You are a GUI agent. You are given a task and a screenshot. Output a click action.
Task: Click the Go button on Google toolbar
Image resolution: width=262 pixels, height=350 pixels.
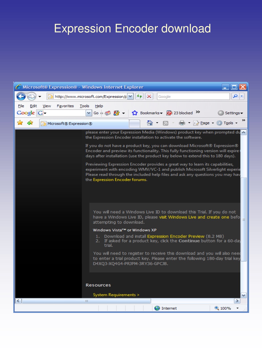tap(96, 113)
